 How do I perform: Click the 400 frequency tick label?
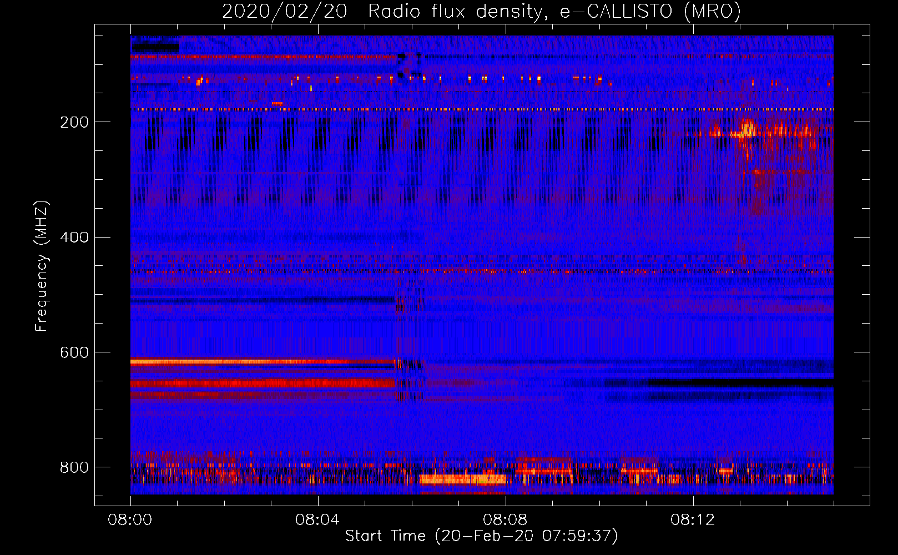pos(74,238)
